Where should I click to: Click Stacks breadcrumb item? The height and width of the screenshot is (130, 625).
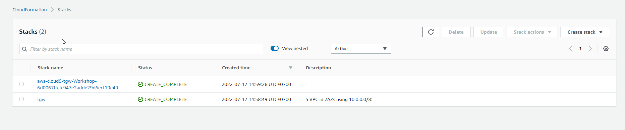(x=64, y=10)
